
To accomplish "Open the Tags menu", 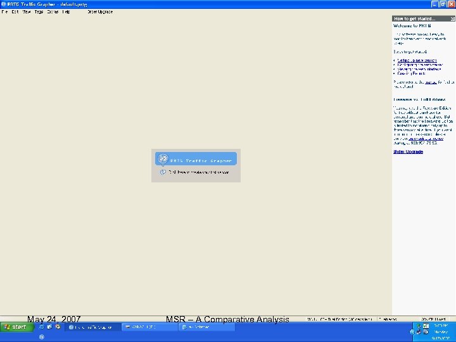I will pyautogui.click(x=39, y=12).
